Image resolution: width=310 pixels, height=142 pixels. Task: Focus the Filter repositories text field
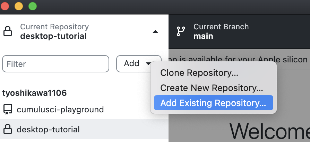tap(55, 64)
